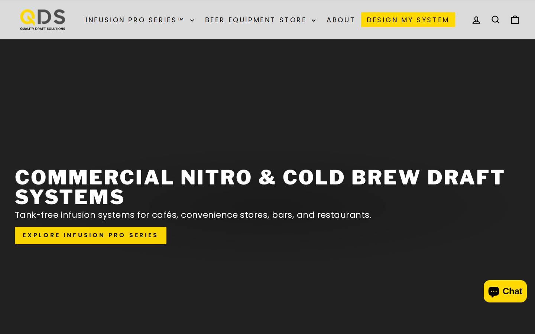Screen dimensions: 535x334
Task: Click the Chat label in the Shopify Chat widget
Action: coord(512,291)
